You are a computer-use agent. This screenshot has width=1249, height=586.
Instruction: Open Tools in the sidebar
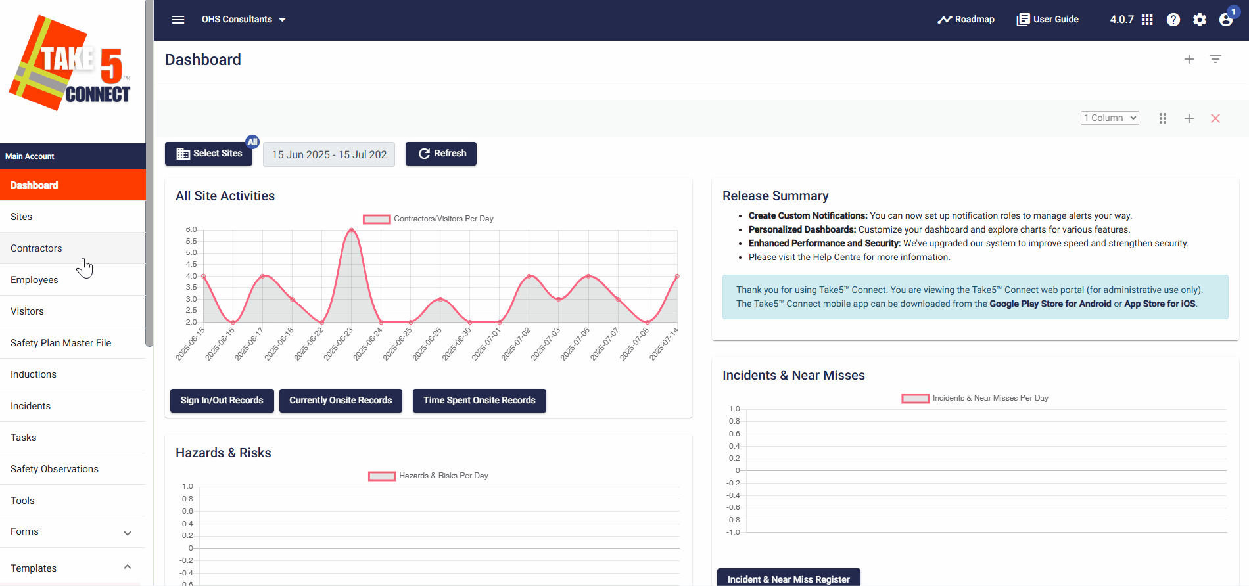coord(73,501)
